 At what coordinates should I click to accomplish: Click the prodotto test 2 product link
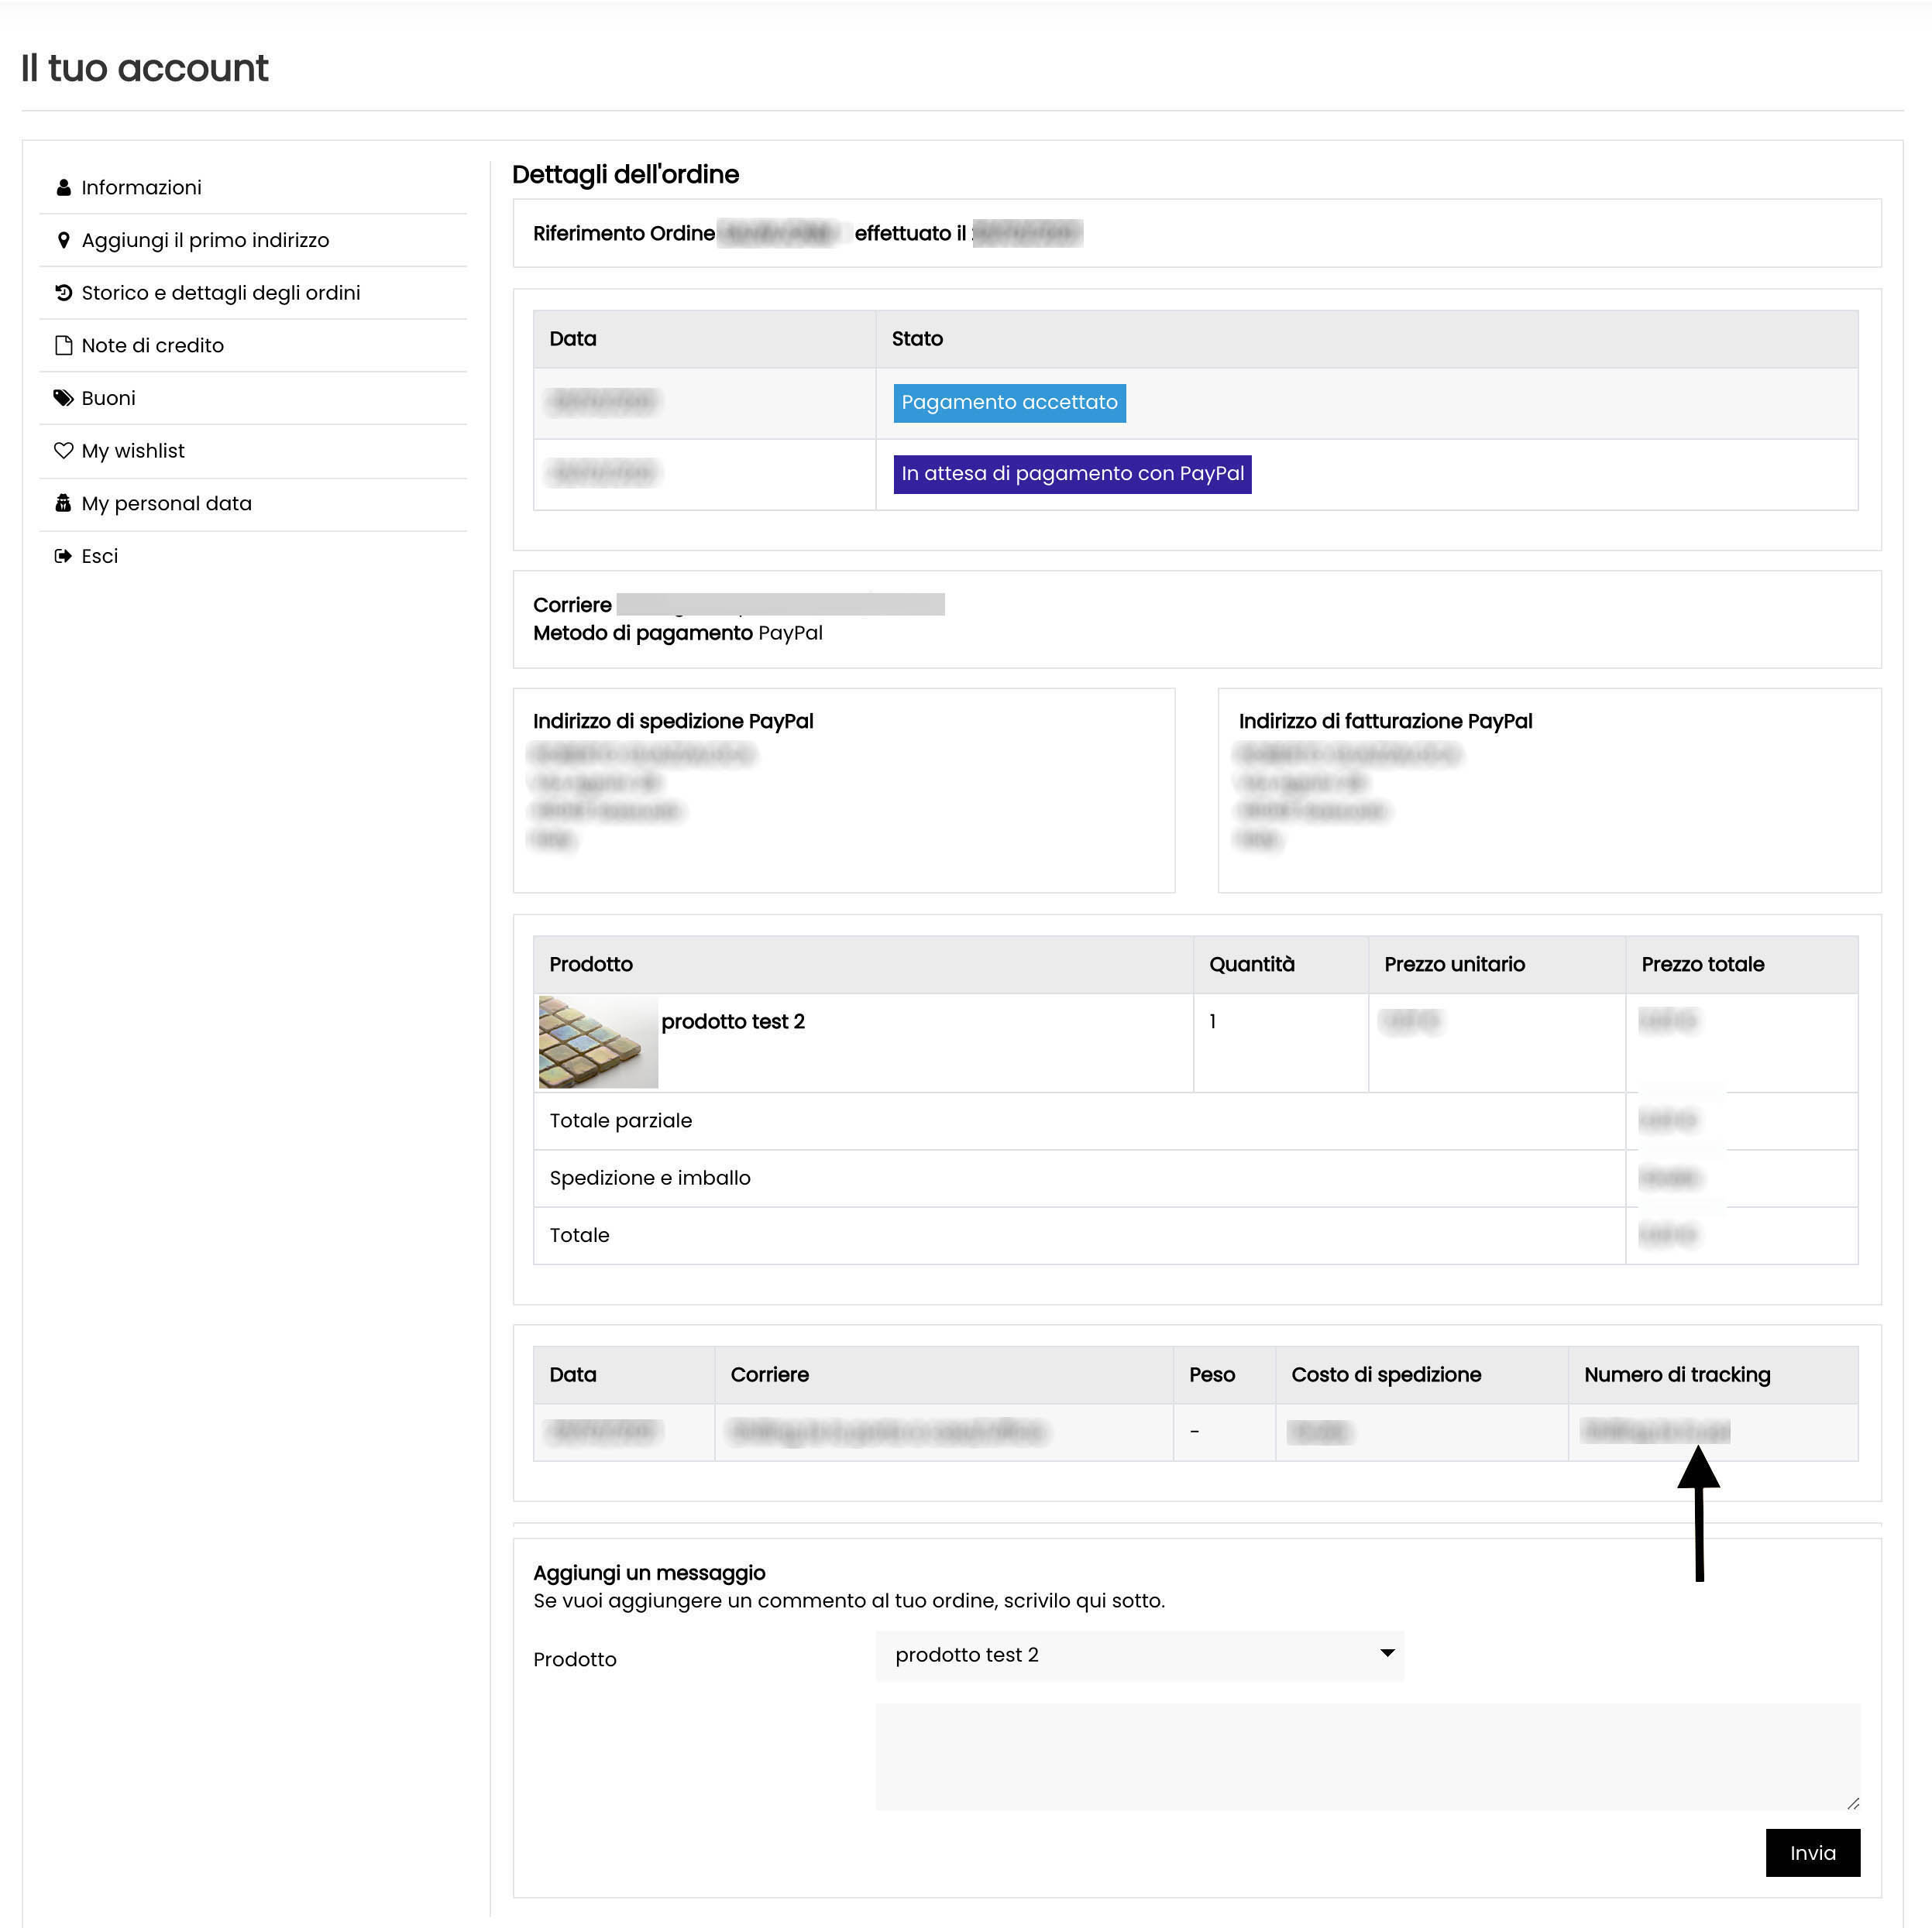coord(733,1021)
